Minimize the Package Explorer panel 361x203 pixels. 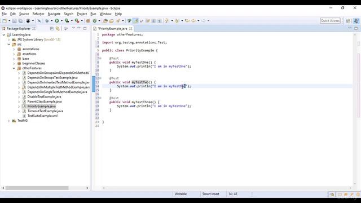79,28
